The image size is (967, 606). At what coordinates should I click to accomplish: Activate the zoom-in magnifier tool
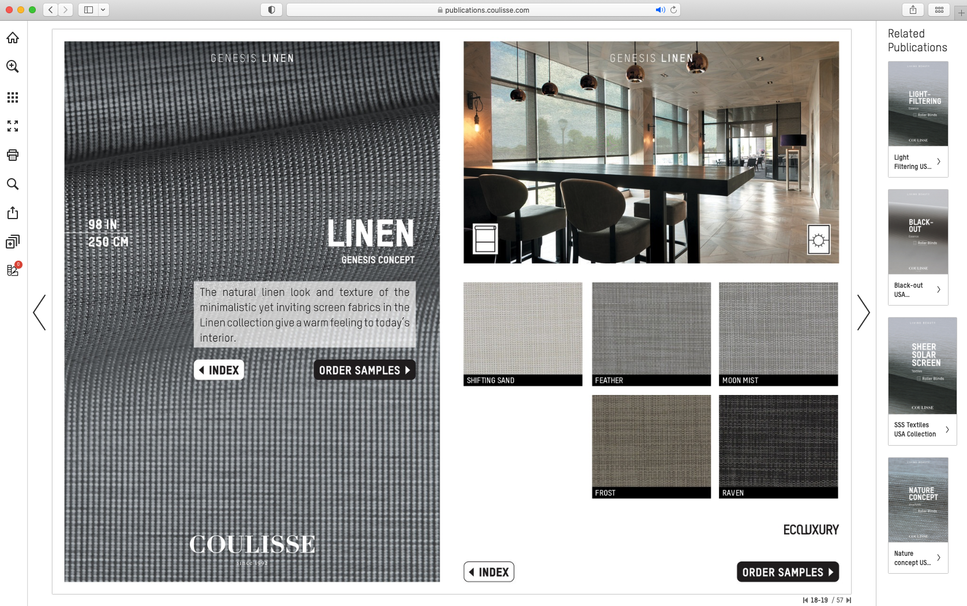pos(13,67)
